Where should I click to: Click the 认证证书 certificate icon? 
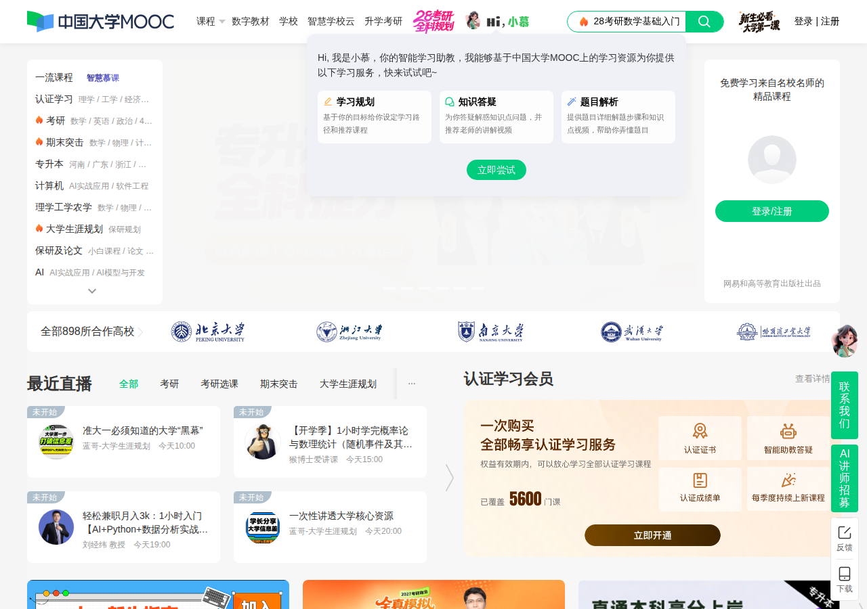pyautogui.click(x=700, y=431)
